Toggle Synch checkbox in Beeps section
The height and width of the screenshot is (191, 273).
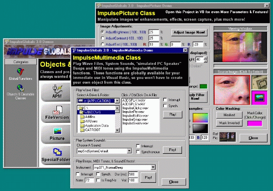(x=98, y=174)
